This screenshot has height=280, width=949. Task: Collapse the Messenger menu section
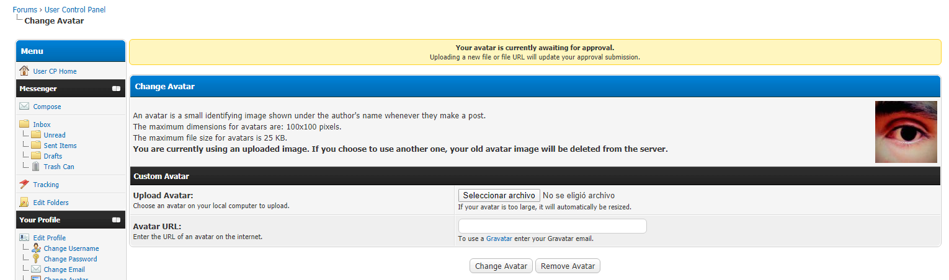pyautogui.click(x=116, y=89)
